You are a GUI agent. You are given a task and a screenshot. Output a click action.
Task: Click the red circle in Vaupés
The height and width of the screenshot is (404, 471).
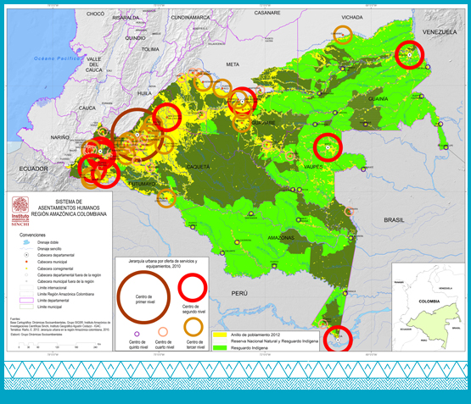pos(328,147)
